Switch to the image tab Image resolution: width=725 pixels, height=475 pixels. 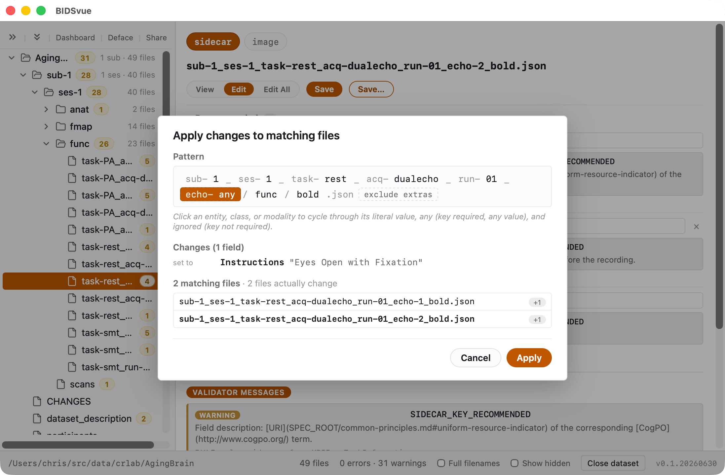[265, 42]
